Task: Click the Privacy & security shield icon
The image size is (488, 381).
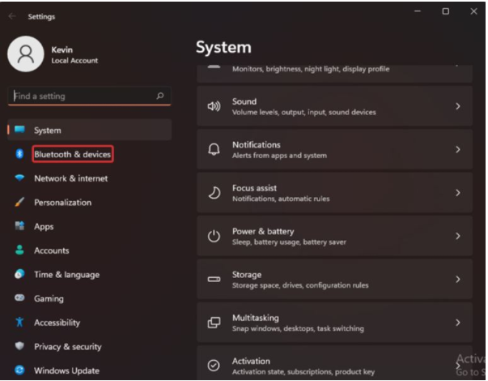Action: pos(19,346)
